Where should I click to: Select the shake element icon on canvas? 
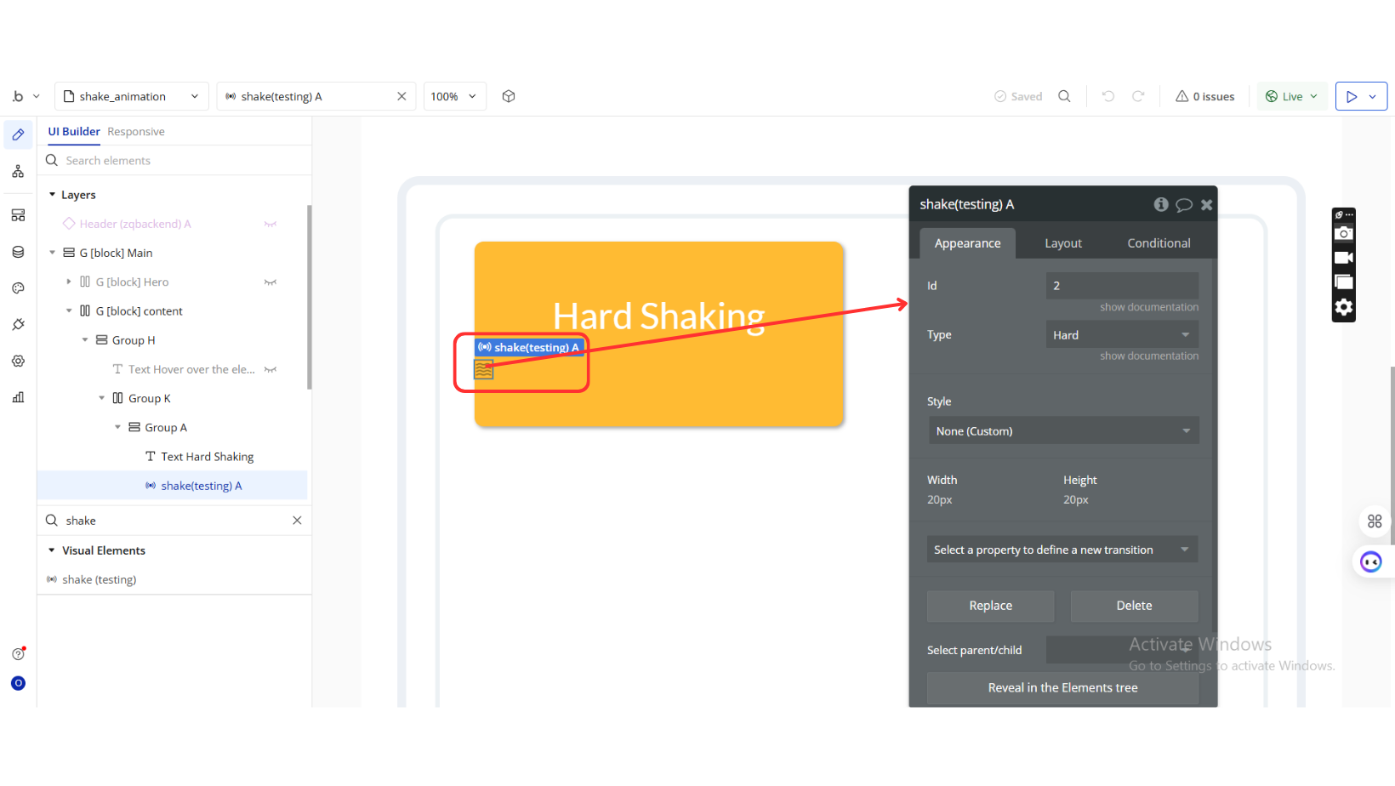tap(483, 369)
